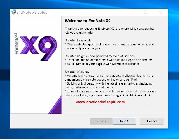Click the purple triangle at banner bottom
This screenshot has width=179, height=139.
55,105
